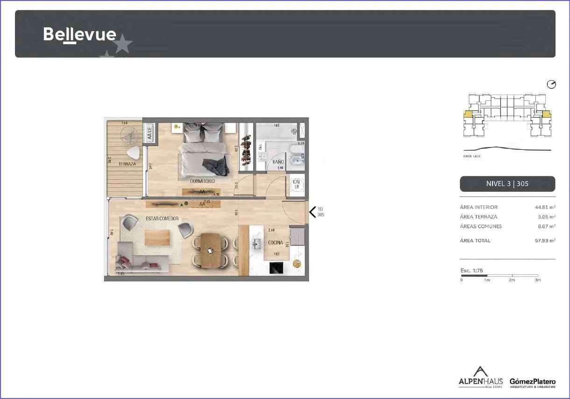Click the white lounge chair on the terrace

pos(133,152)
